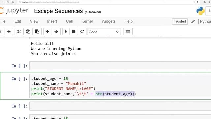
Task: Reload the page in browser
Action: click(8, 2)
